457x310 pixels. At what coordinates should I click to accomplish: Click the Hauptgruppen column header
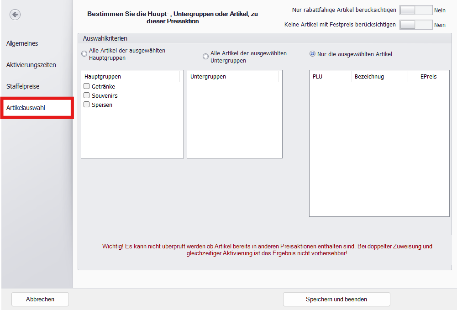tap(131, 76)
